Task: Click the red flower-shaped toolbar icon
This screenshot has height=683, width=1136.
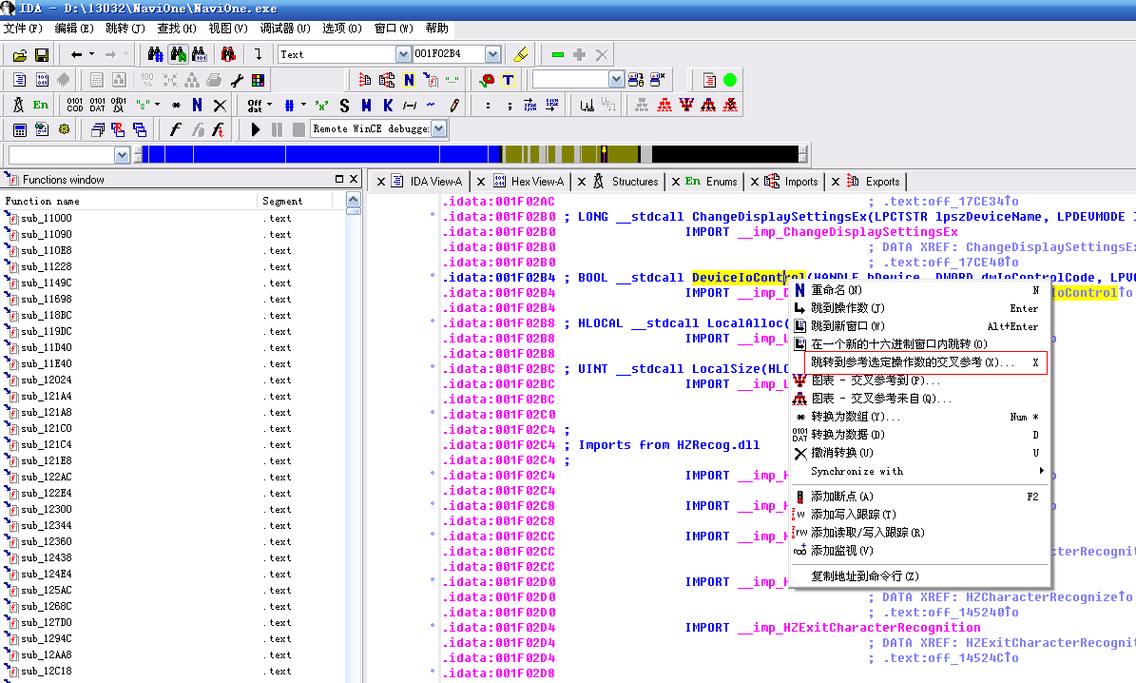Action: click(x=487, y=80)
